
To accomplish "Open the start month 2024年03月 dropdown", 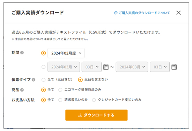I will [64, 67].
